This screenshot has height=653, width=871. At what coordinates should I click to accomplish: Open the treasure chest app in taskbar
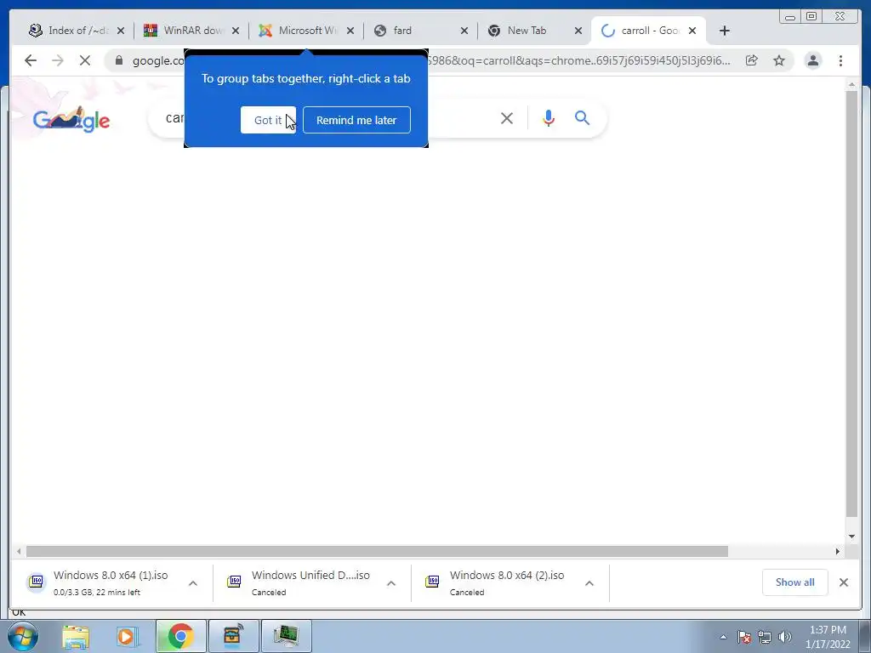coord(233,636)
